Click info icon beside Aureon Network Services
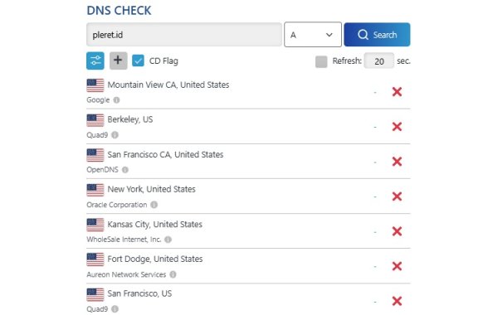This screenshot has height=315, width=498. coord(173,274)
